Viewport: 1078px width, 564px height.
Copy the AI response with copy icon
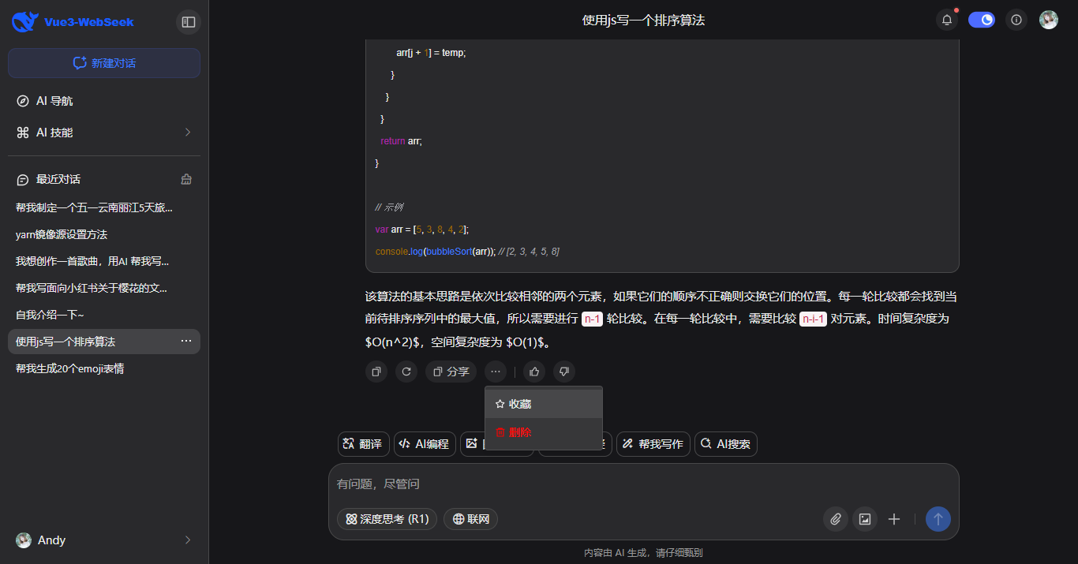pyautogui.click(x=376, y=372)
